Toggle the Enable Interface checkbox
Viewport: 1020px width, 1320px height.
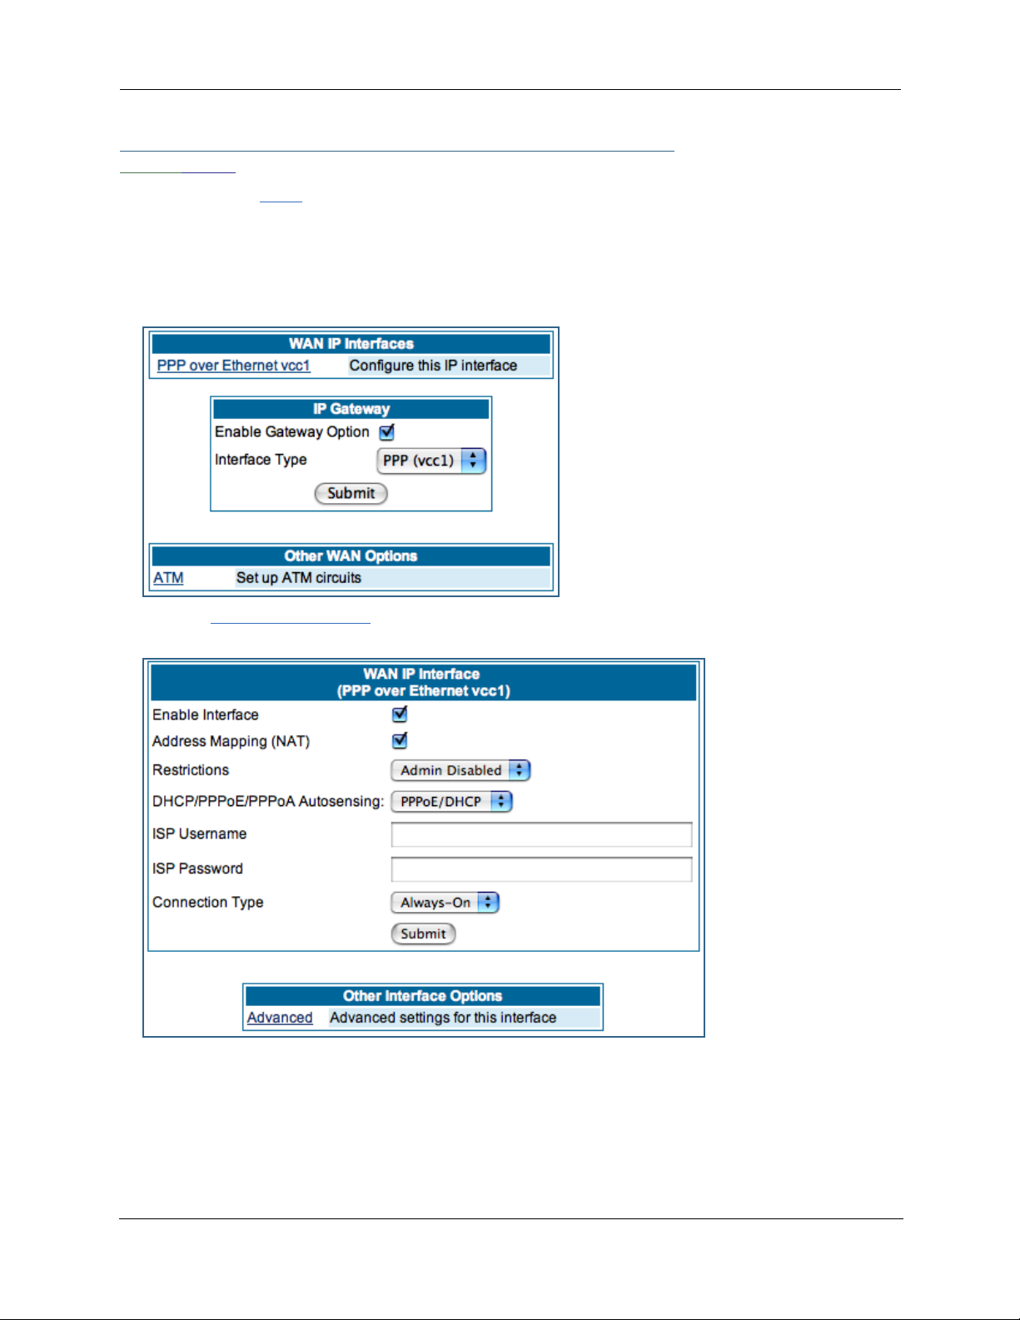click(x=400, y=714)
